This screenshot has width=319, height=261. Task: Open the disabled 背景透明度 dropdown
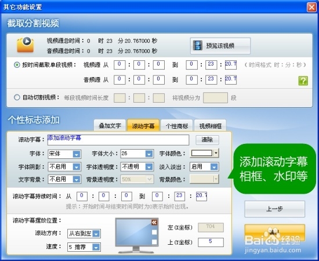click(x=137, y=179)
